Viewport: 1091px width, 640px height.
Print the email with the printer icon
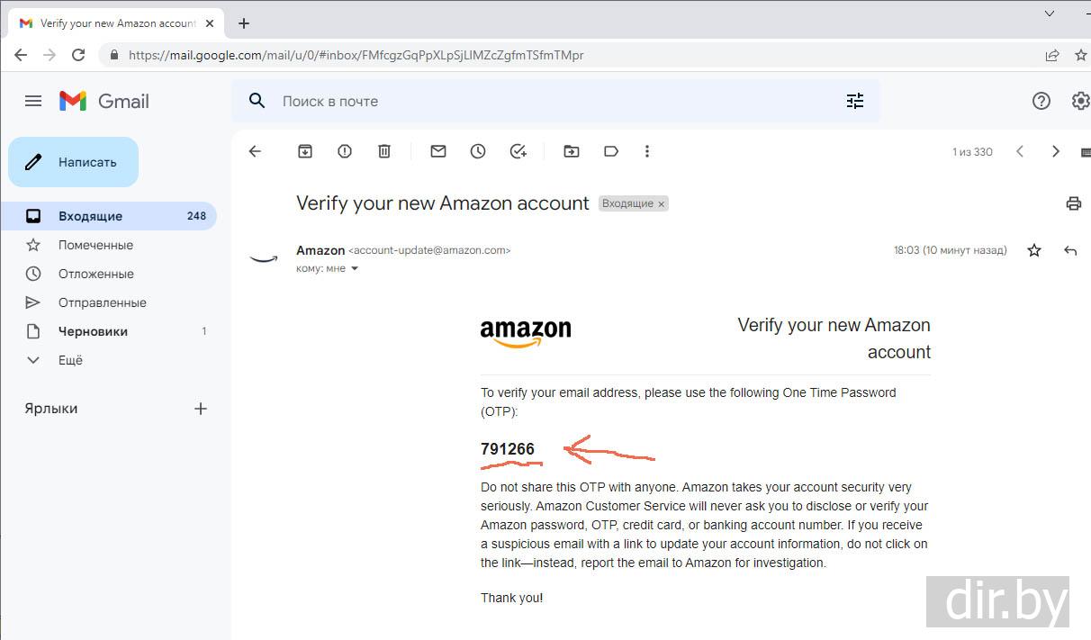tap(1073, 203)
